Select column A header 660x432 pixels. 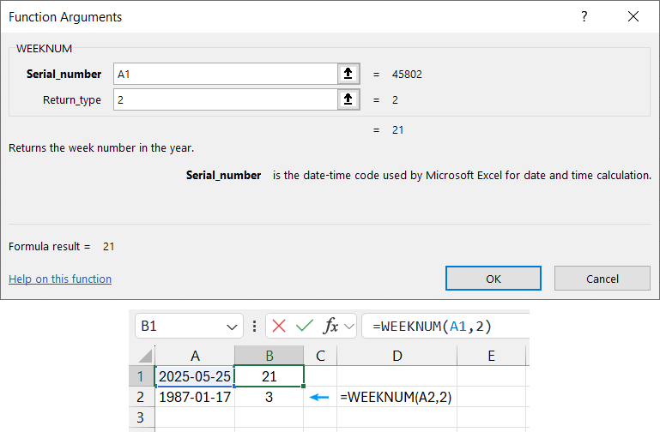click(195, 356)
